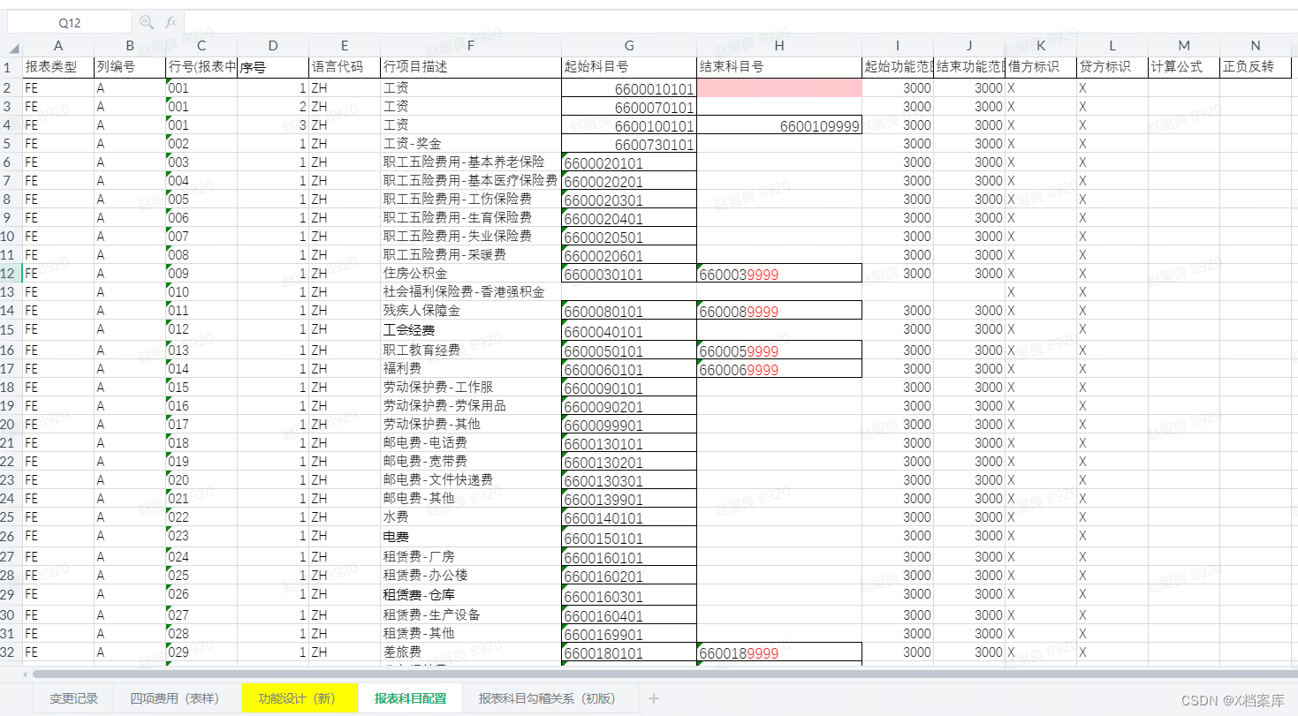
Task: Click cell 租赁费-仓库
Action: pyautogui.click(x=471, y=594)
